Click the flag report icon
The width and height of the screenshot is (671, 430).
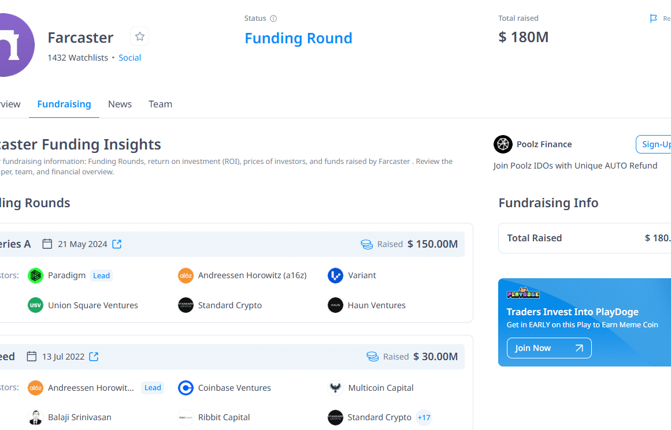654,18
